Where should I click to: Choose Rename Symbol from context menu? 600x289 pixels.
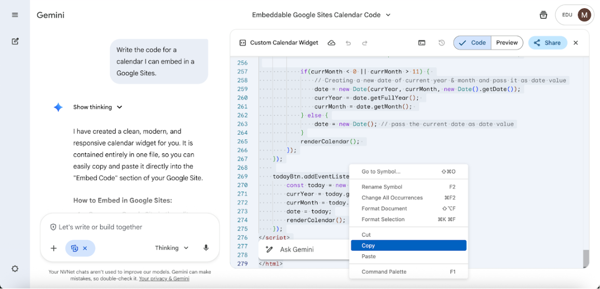[408, 187]
